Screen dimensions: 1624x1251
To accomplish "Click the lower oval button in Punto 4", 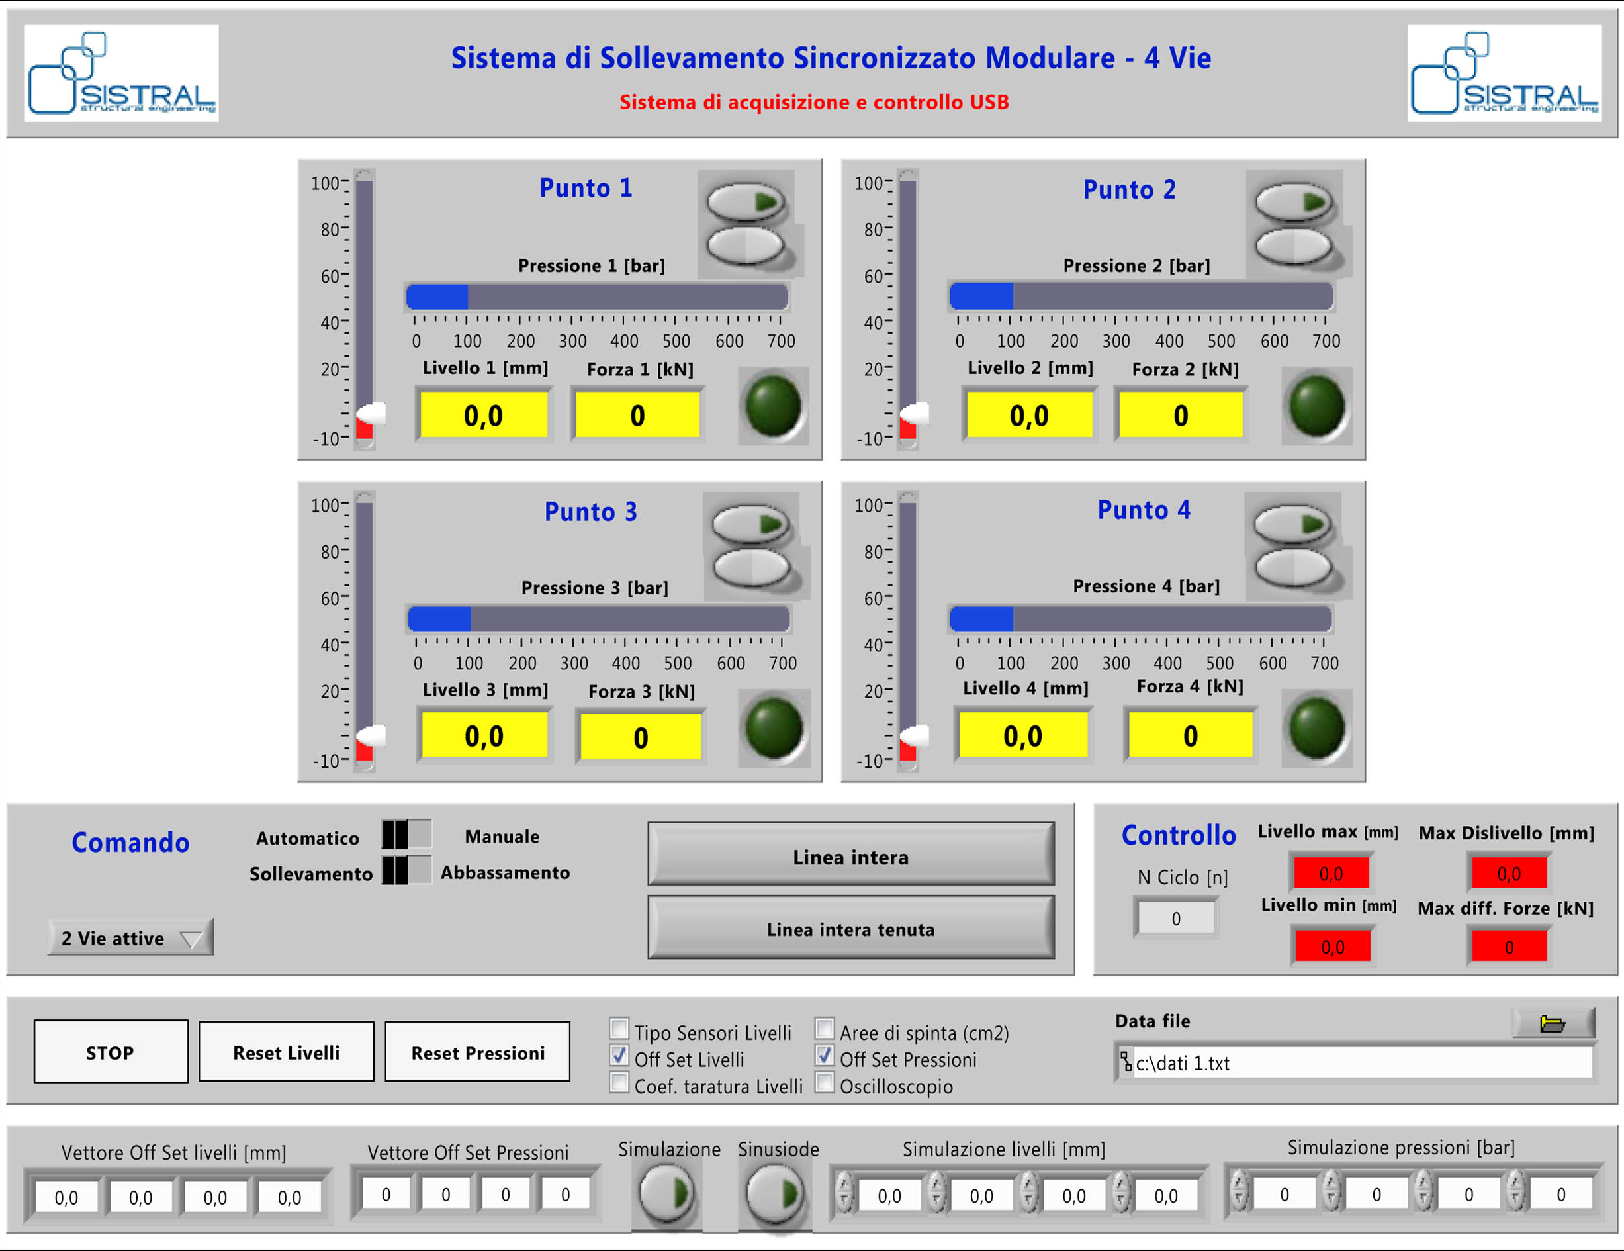I will (1293, 567).
